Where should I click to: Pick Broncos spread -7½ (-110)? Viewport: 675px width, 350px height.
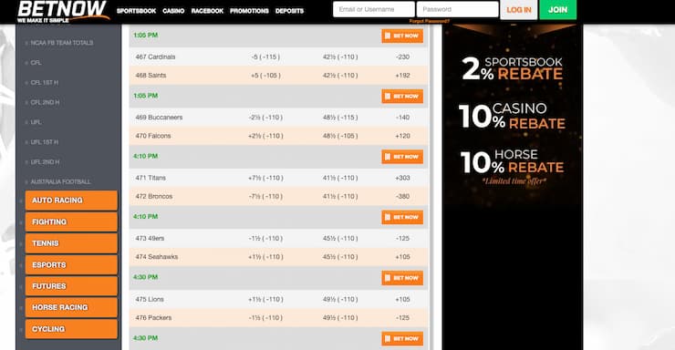click(265, 197)
